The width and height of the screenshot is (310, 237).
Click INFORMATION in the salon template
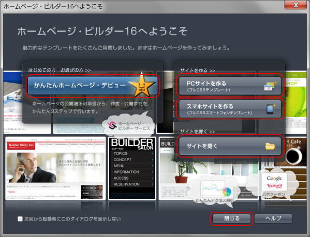click(x=126, y=172)
